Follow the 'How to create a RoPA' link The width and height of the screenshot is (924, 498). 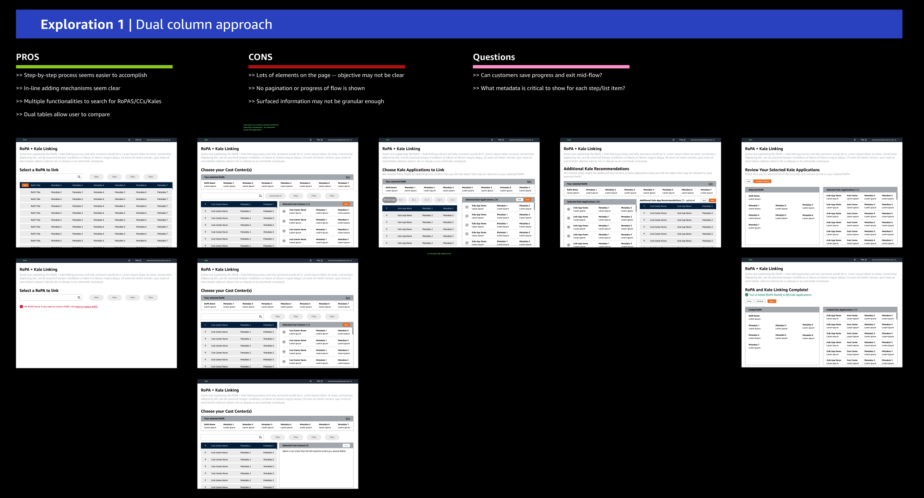[x=86, y=307]
